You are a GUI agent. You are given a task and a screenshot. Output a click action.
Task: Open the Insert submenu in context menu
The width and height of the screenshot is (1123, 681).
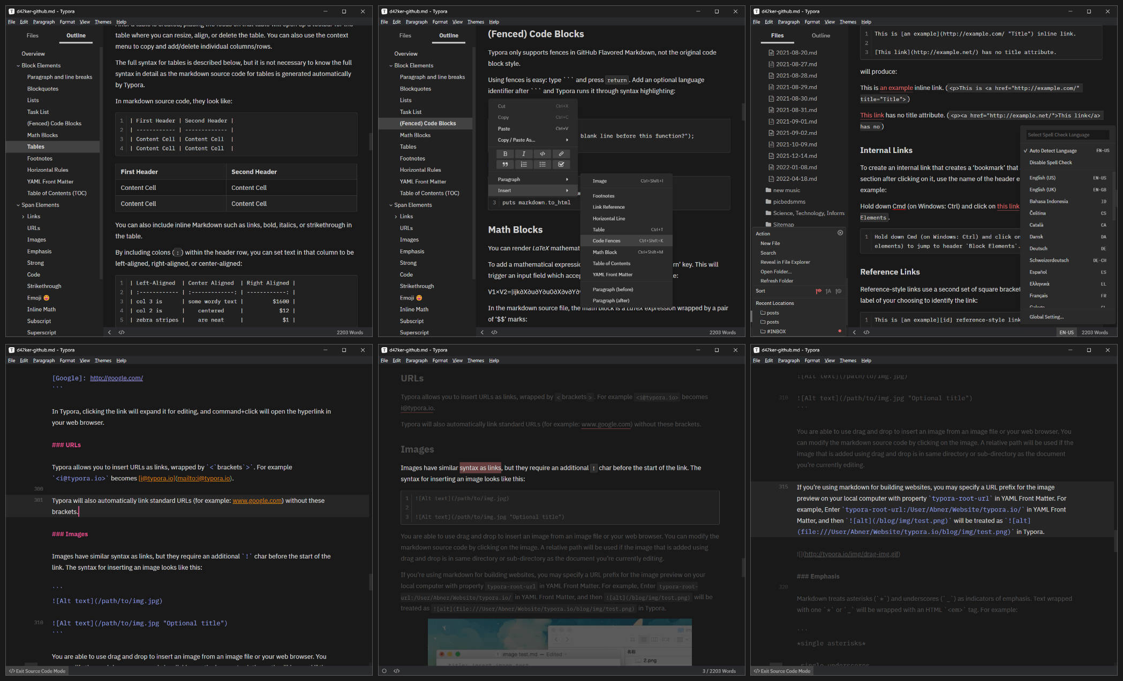[x=533, y=190]
